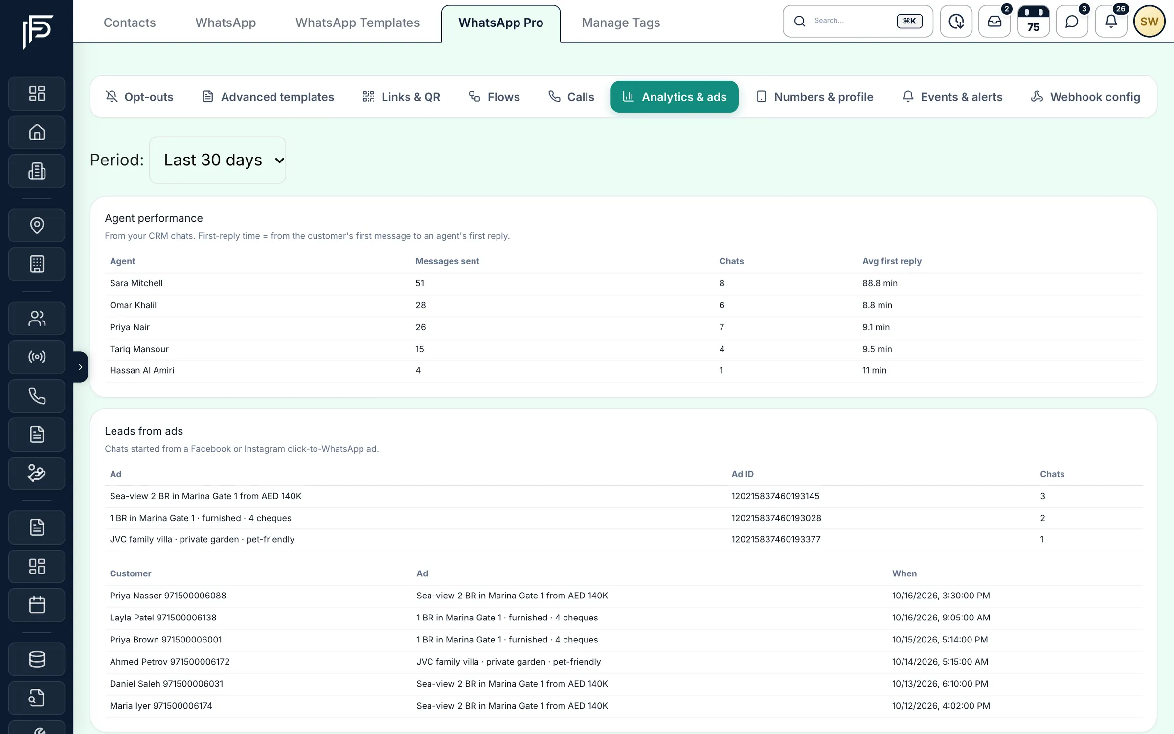Open the Numbers & profile section

(x=814, y=97)
